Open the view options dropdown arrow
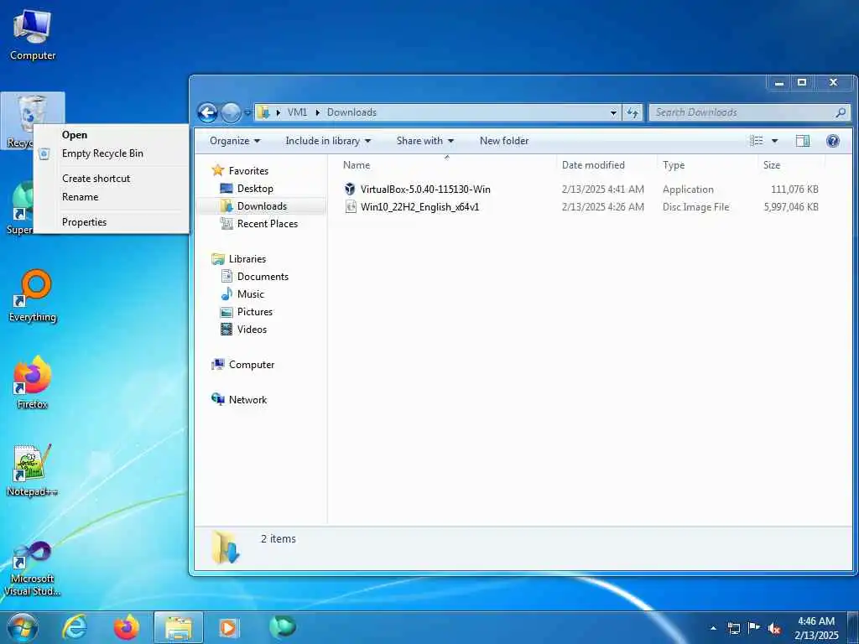Image resolution: width=859 pixels, height=644 pixels. [x=774, y=141]
